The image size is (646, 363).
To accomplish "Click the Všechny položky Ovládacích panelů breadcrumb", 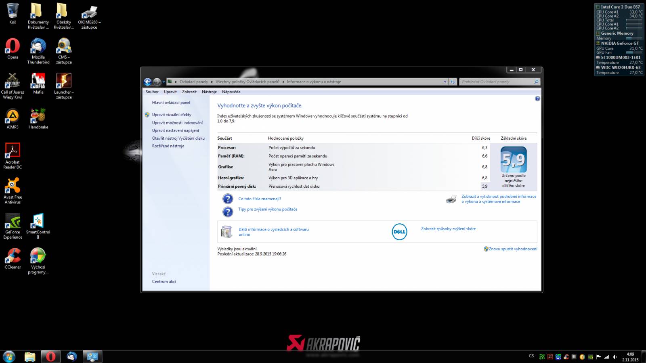I will [x=247, y=82].
